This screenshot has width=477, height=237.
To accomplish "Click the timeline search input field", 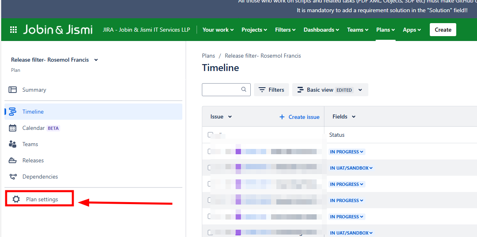I will tap(221, 90).
